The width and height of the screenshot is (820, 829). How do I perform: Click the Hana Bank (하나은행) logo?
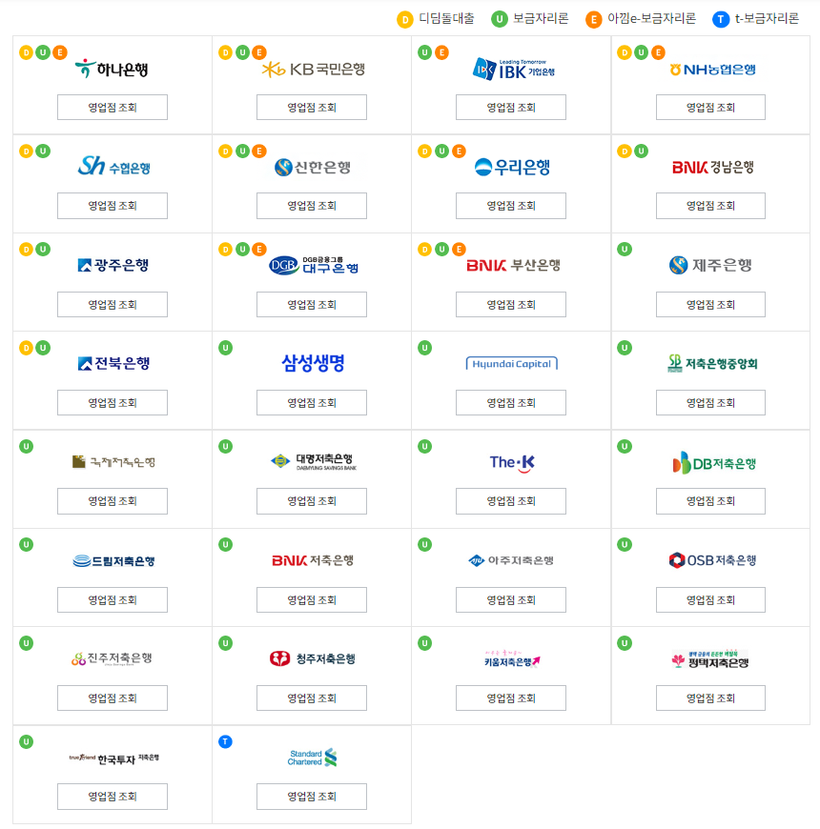[x=112, y=70]
